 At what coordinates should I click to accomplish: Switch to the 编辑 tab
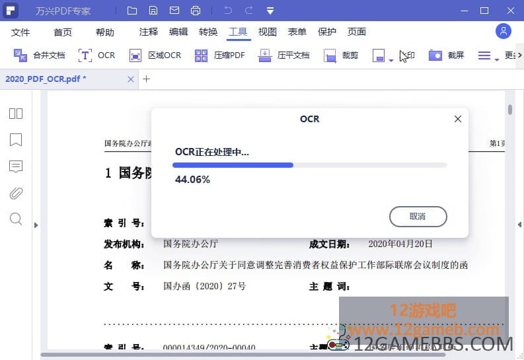coord(178,32)
